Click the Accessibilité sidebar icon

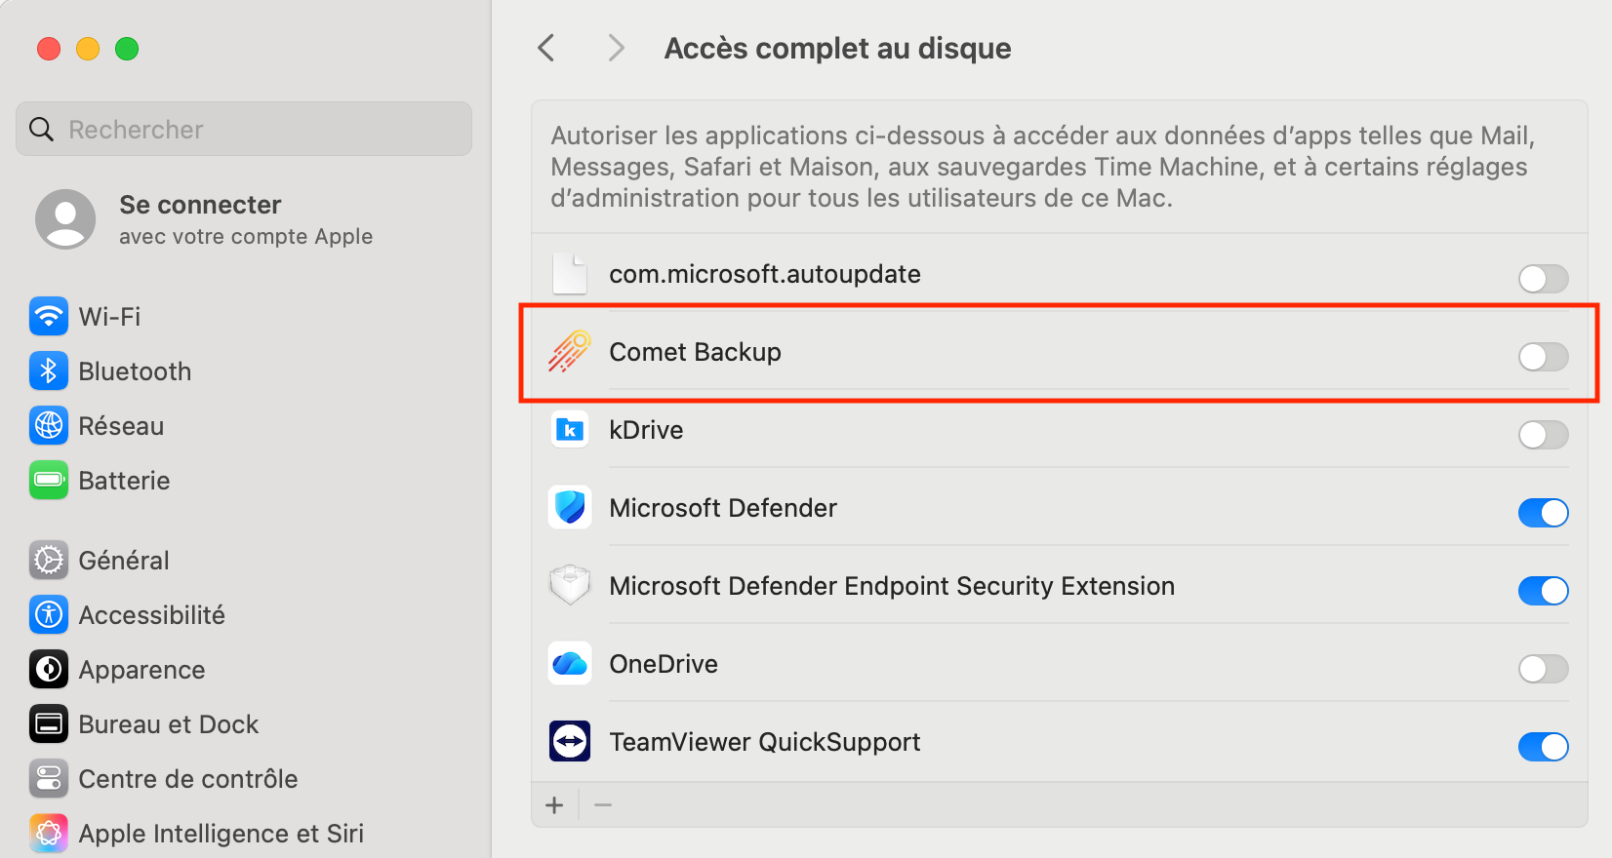pyautogui.click(x=49, y=615)
